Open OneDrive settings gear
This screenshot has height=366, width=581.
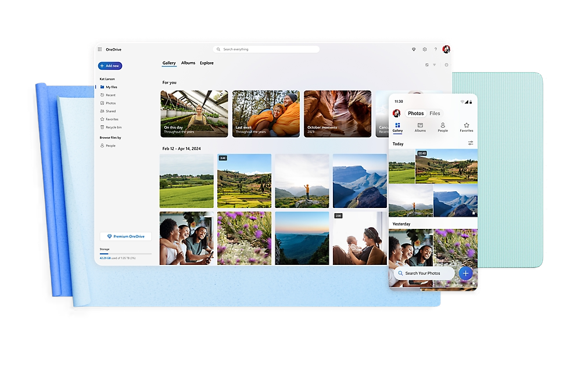coord(424,49)
